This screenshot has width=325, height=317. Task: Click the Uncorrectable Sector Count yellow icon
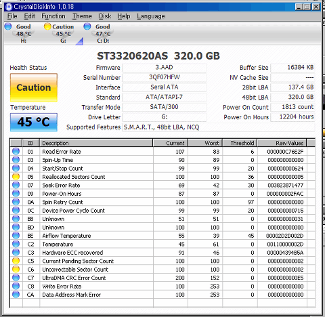16,269
